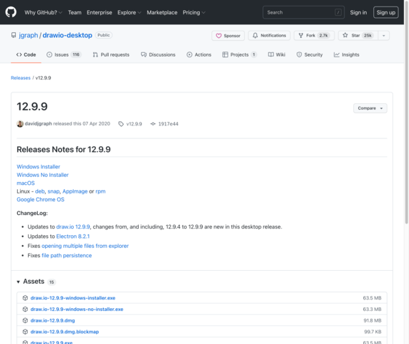Open the davidjgraph author link

click(39, 123)
